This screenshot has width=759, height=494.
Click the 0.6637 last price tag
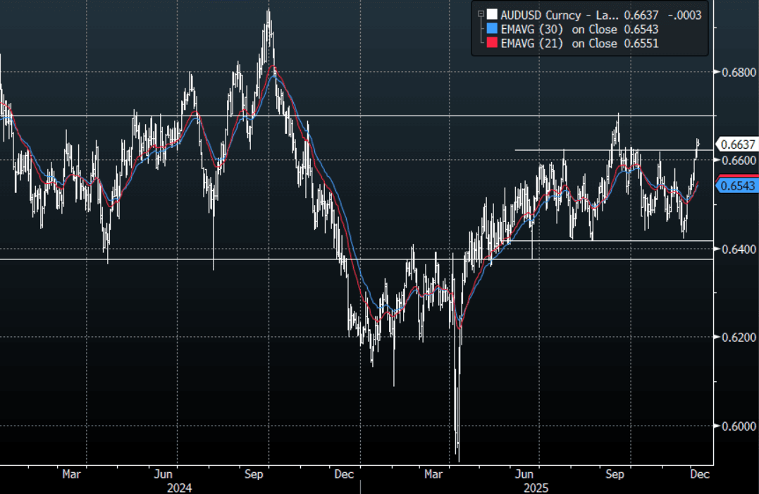pyautogui.click(x=738, y=144)
